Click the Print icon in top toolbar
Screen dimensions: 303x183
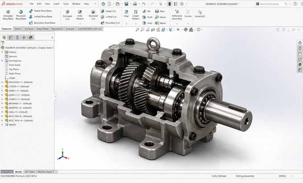coord(135,4)
